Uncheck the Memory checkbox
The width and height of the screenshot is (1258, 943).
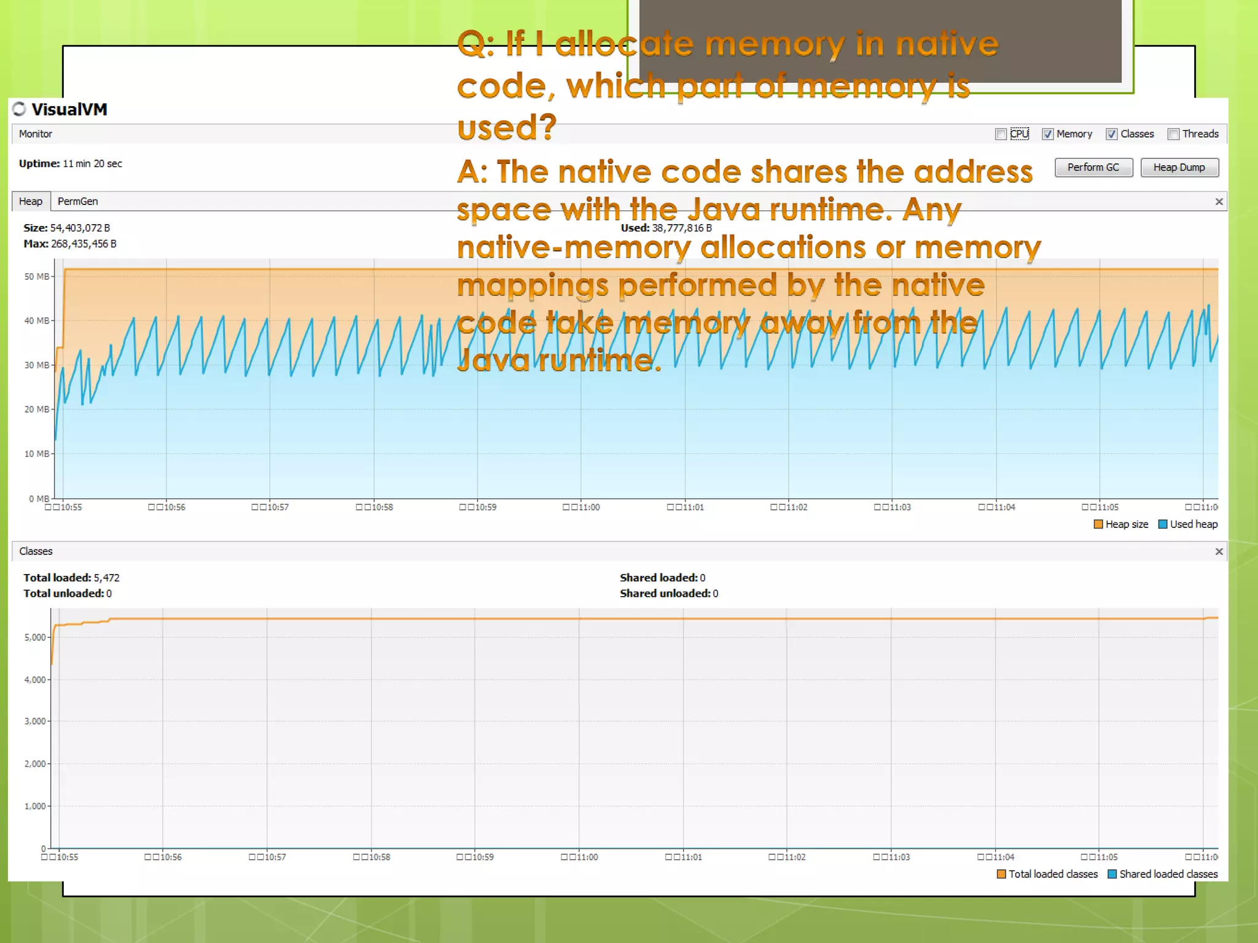pos(1048,134)
